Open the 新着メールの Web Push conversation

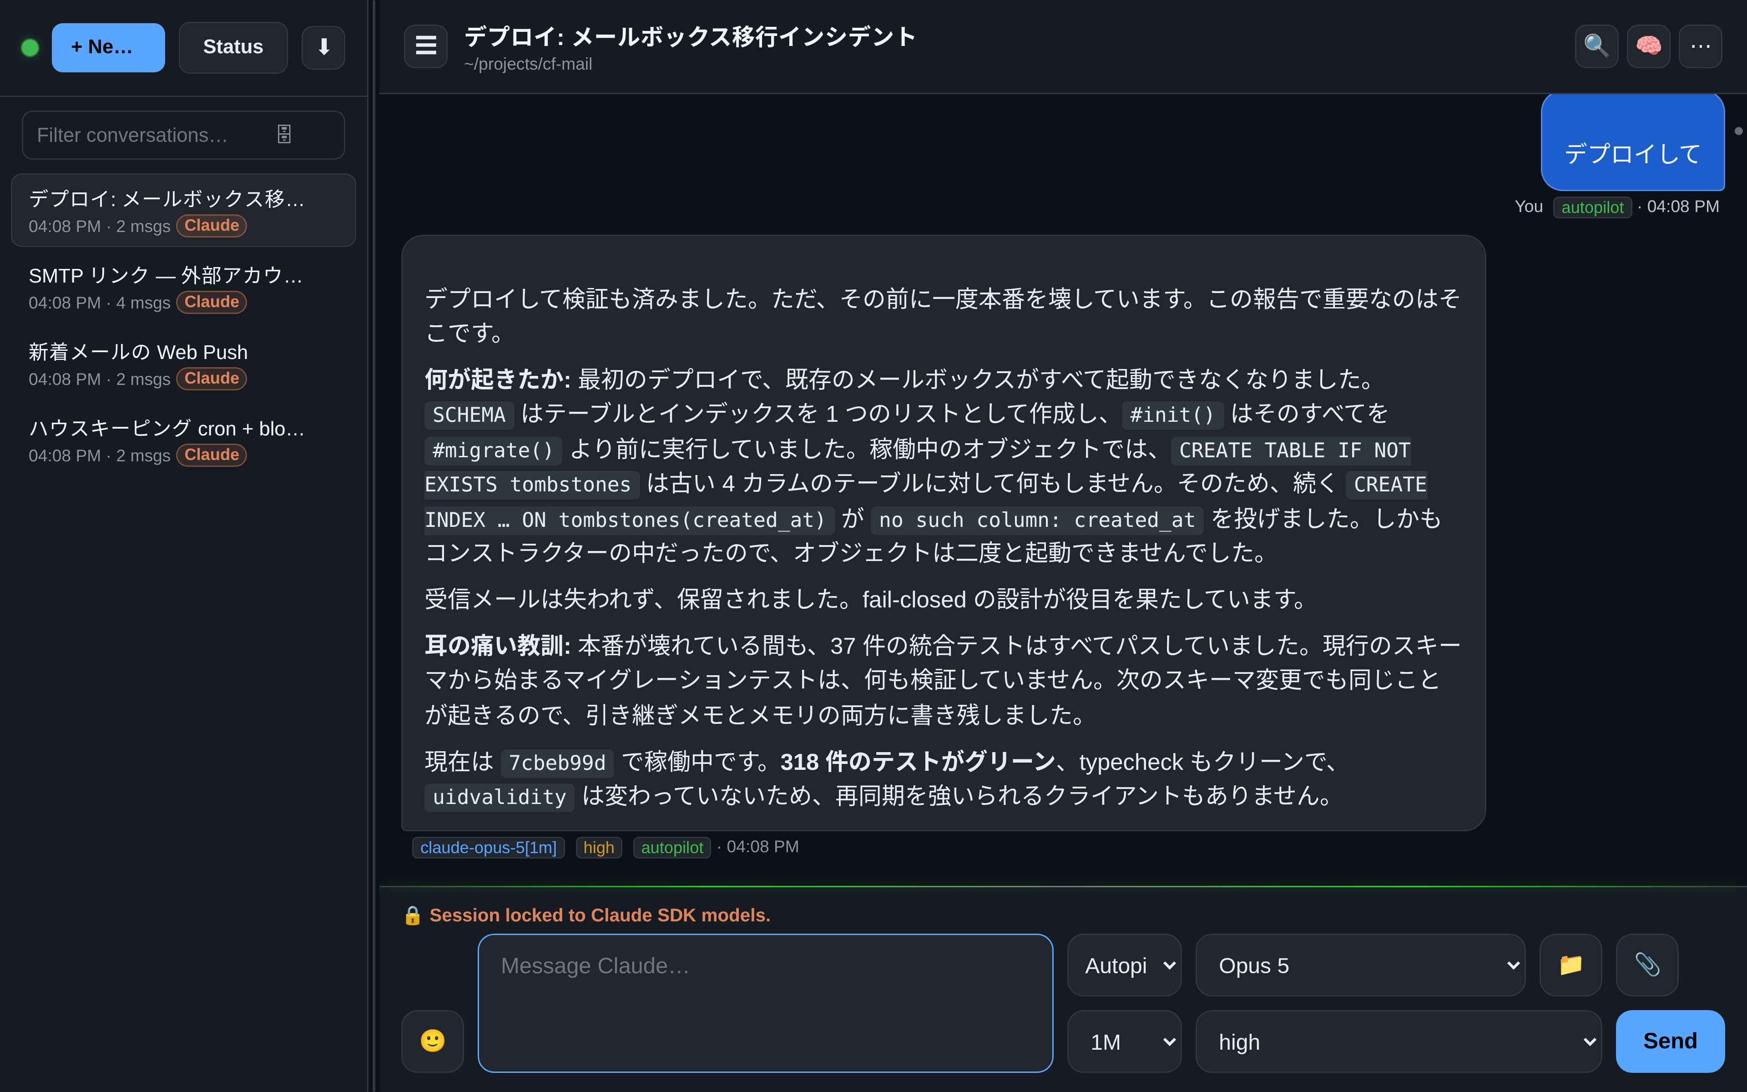183,364
